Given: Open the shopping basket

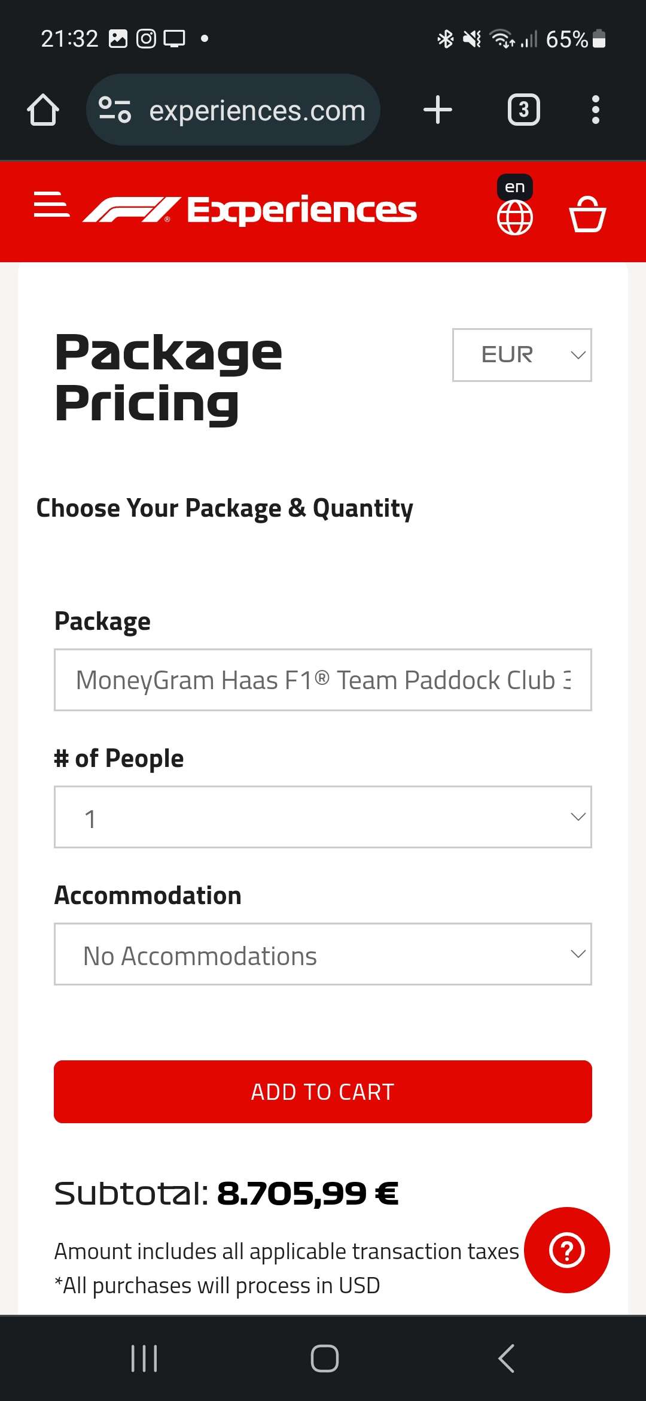Looking at the screenshot, I should 587,214.
